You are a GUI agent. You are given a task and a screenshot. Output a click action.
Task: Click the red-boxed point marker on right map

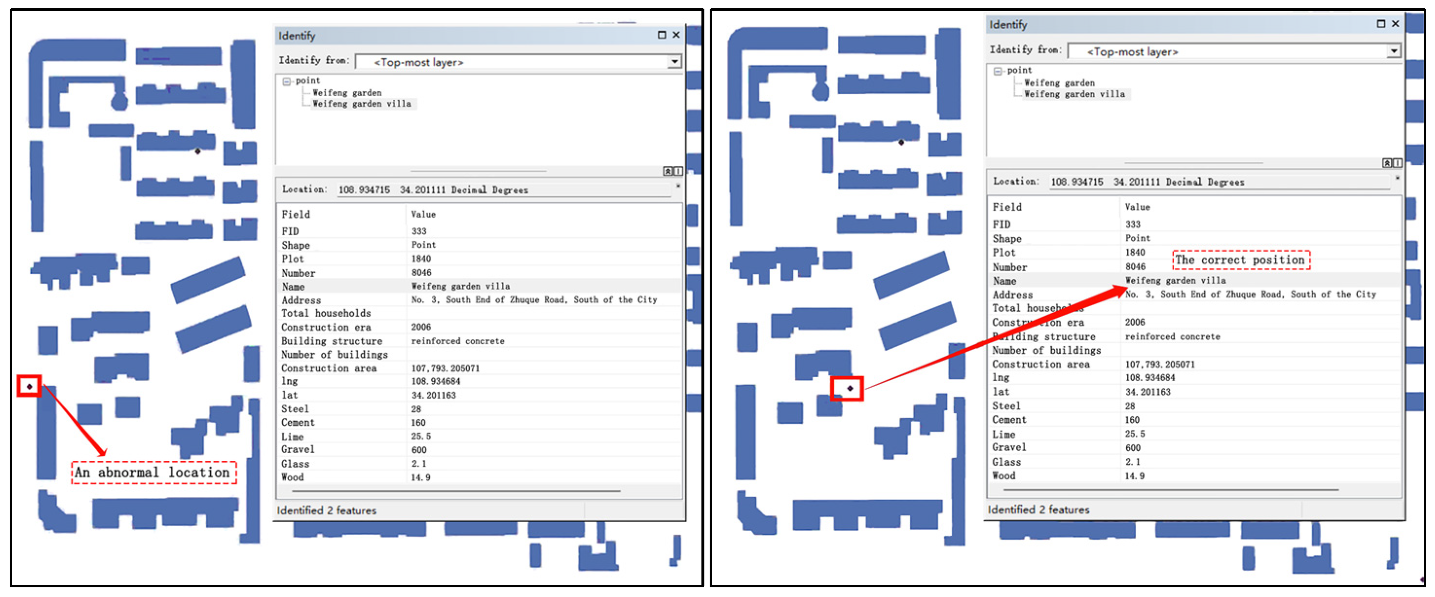pyautogui.click(x=849, y=388)
